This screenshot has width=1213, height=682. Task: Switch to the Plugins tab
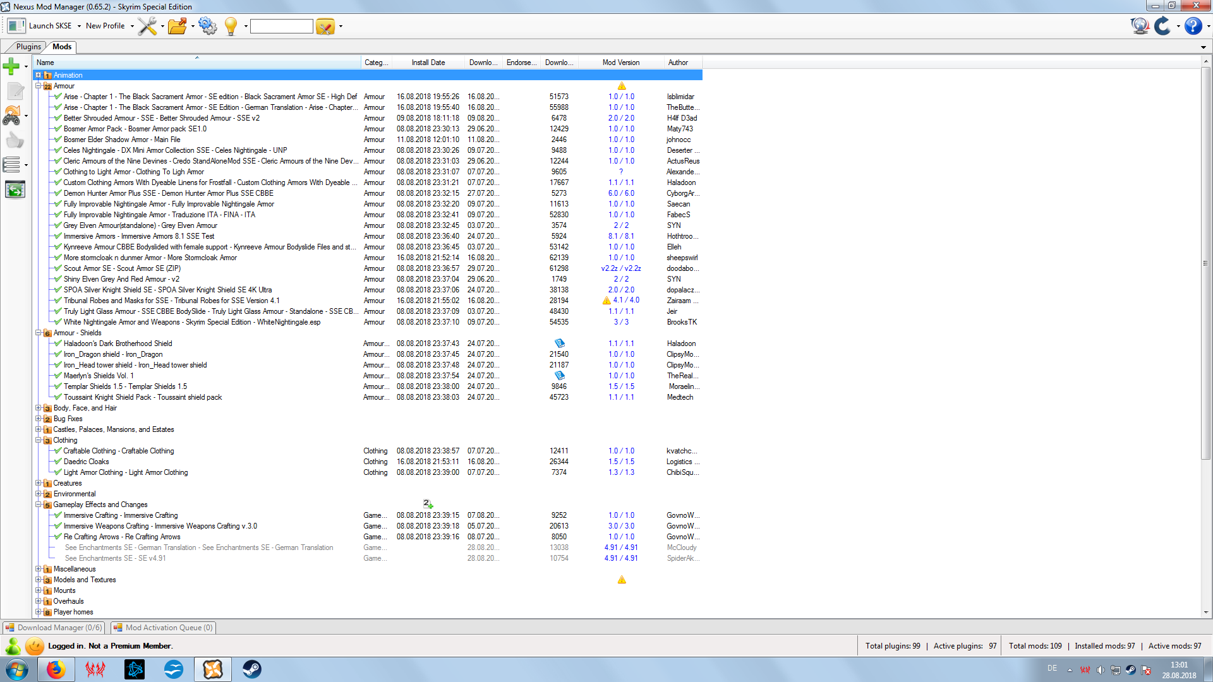point(28,47)
